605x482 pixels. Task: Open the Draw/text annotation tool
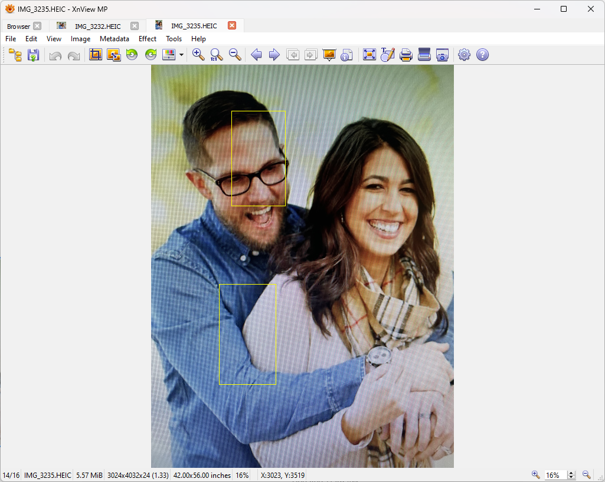pos(387,55)
